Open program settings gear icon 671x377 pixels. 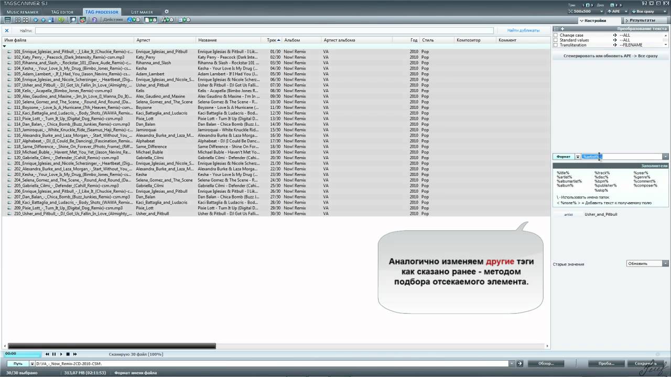[x=167, y=12]
